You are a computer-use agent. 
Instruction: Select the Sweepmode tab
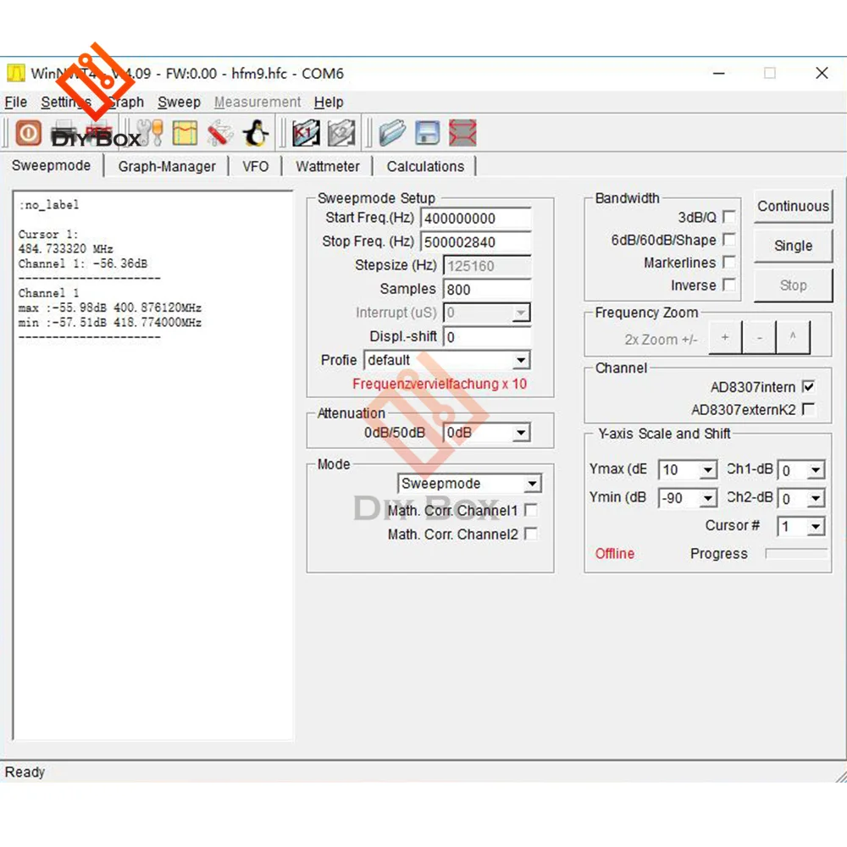click(52, 165)
